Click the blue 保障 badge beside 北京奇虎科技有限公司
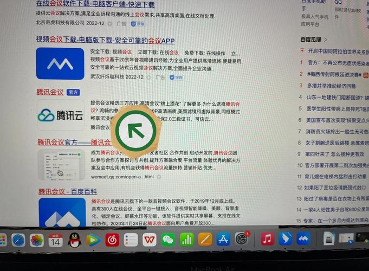Image resolution: width=369 pixels, height=271 pixels. pos(138,24)
